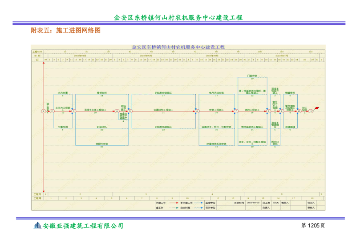This screenshot has height=251, width=356.
Task: Click network node 2 circle
Action: (x=52, y=111)
